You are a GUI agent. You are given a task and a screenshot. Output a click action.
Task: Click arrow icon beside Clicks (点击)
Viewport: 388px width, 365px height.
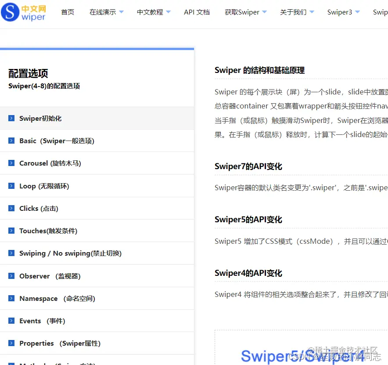pos(11,208)
